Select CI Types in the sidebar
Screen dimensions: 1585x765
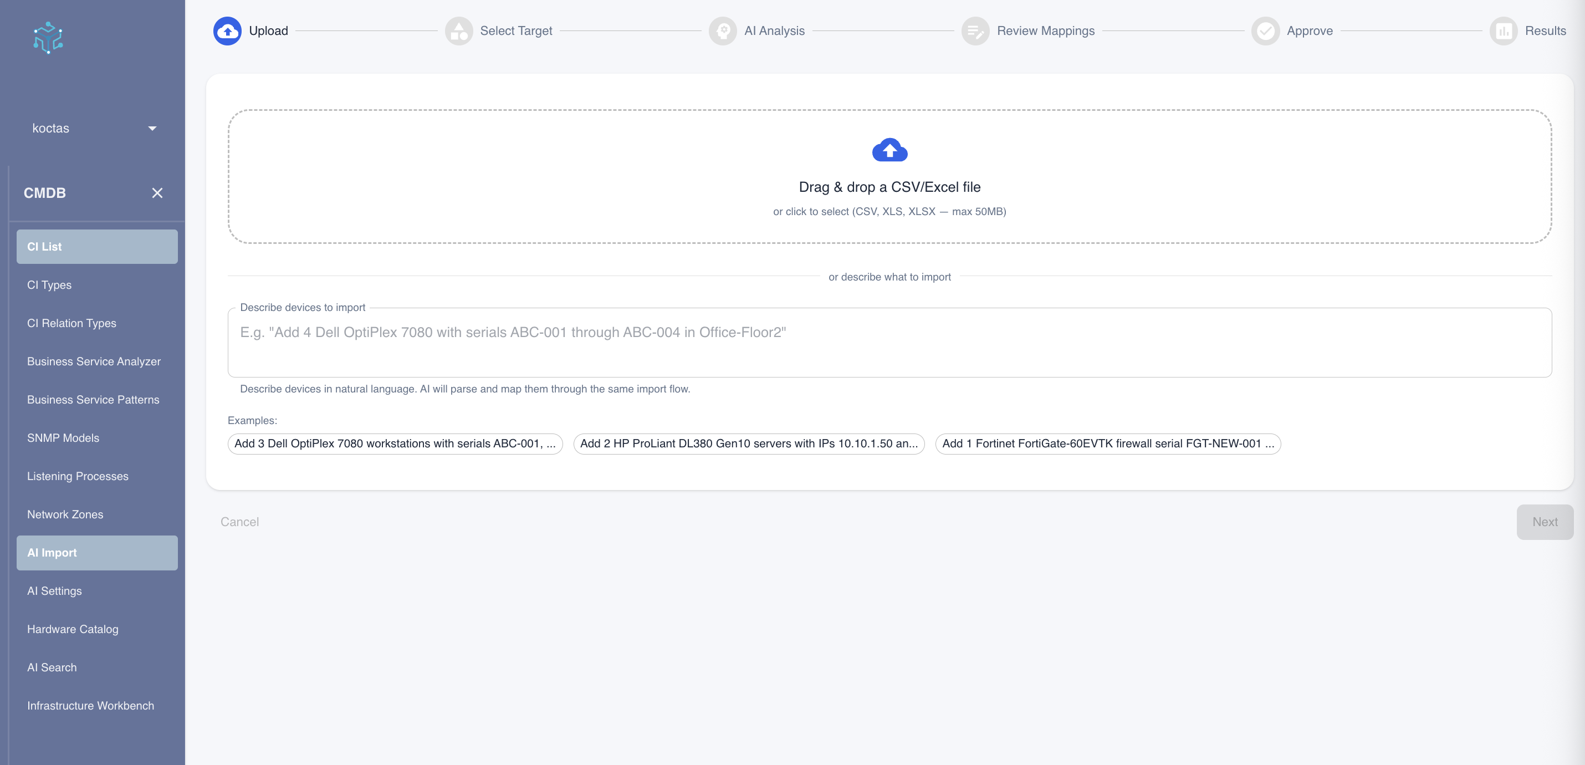(x=49, y=285)
